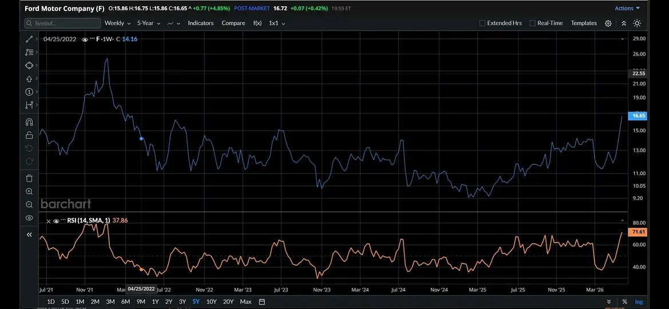Select the trend line drawing tool
The image size is (669, 309).
click(29, 39)
